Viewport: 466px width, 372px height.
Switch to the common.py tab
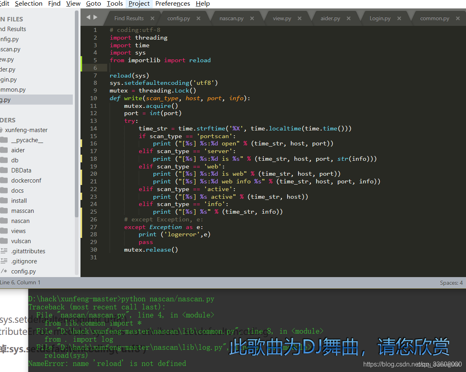click(435, 19)
